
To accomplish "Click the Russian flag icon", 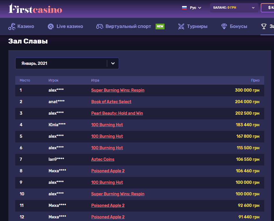I will [184, 8].
